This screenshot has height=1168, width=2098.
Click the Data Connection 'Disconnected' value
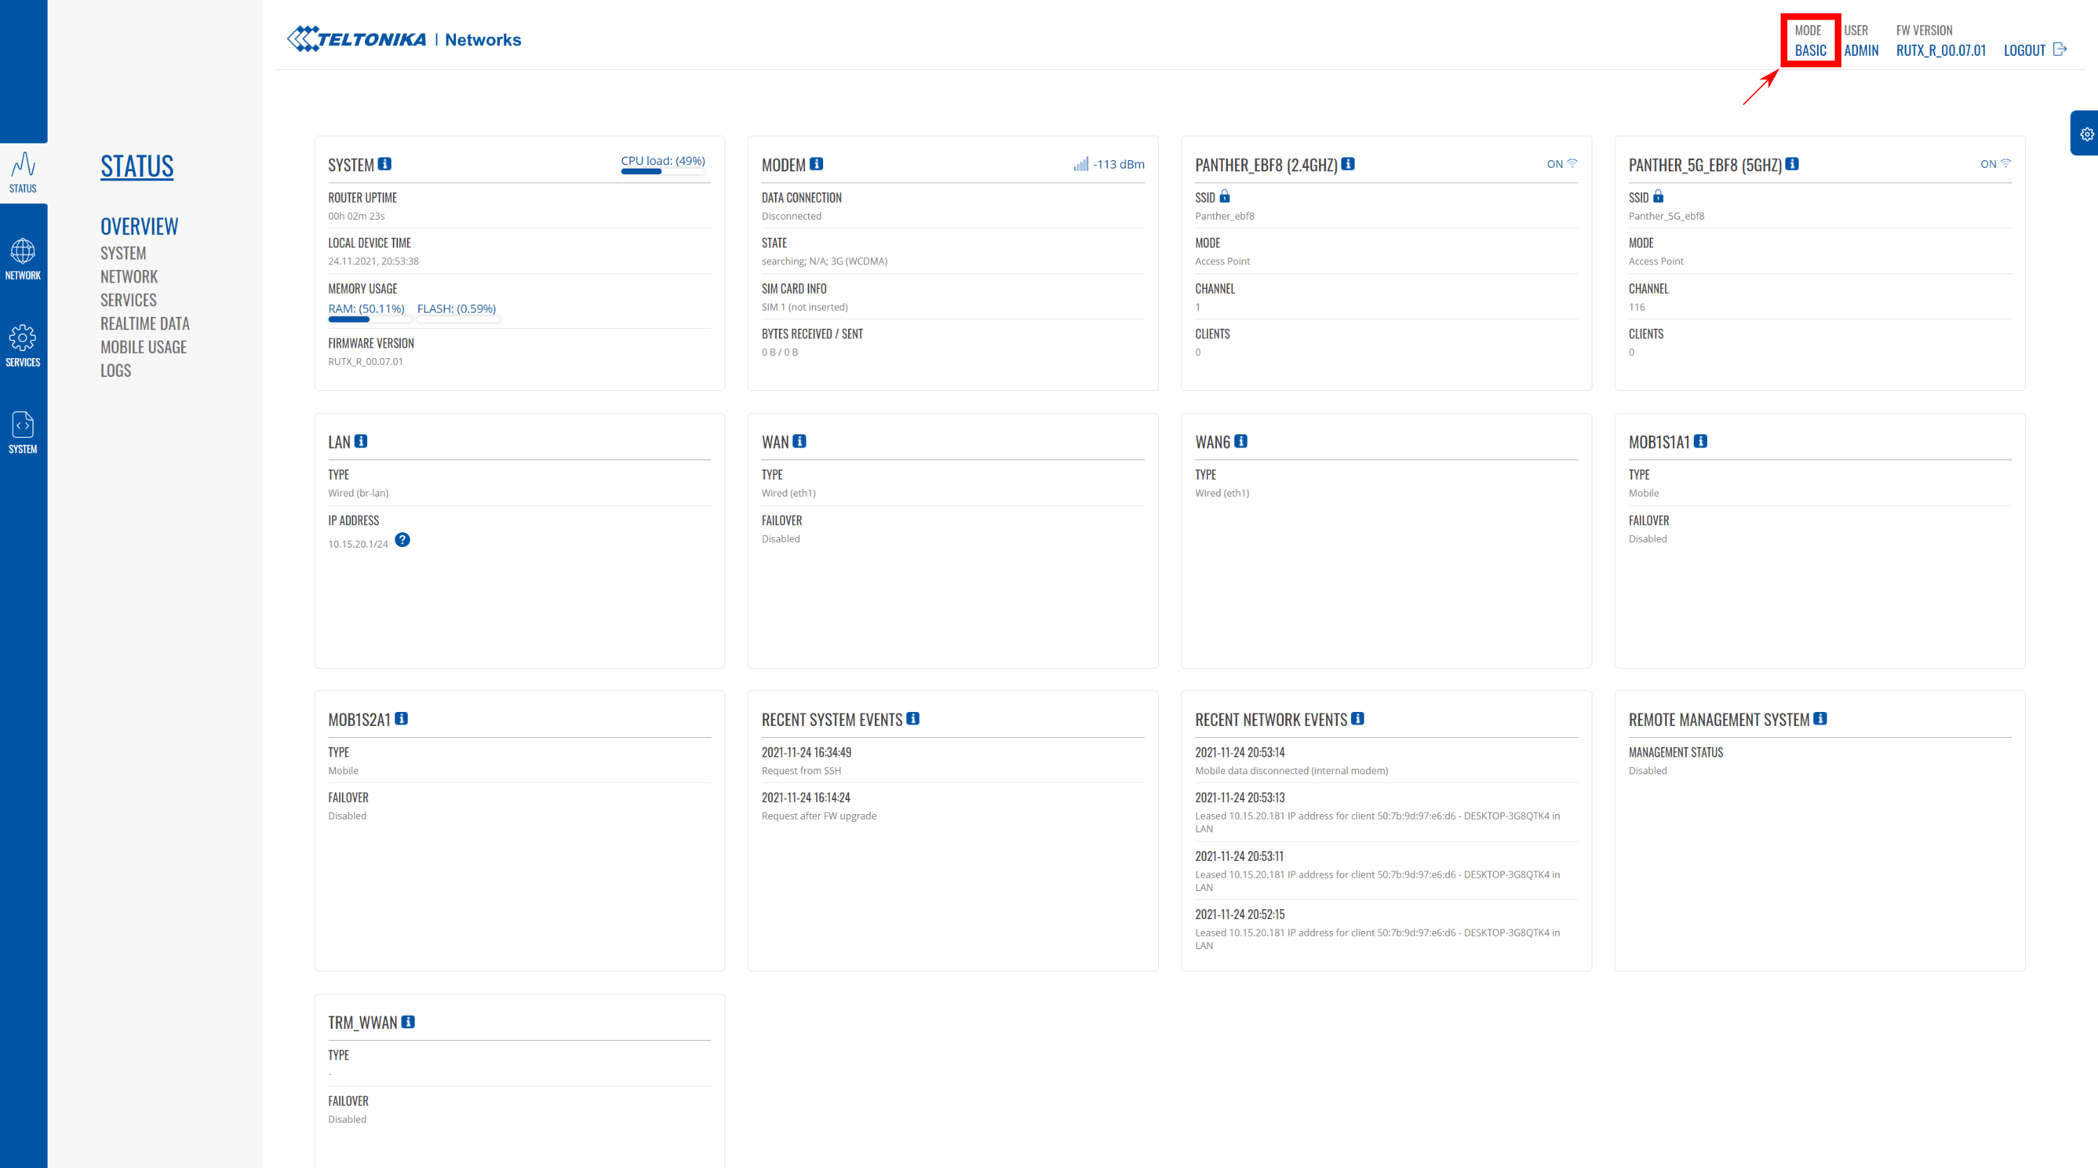pyautogui.click(x=792, y=216)
